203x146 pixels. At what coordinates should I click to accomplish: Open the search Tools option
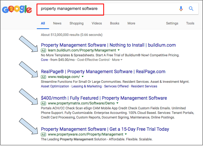point(190,23)
